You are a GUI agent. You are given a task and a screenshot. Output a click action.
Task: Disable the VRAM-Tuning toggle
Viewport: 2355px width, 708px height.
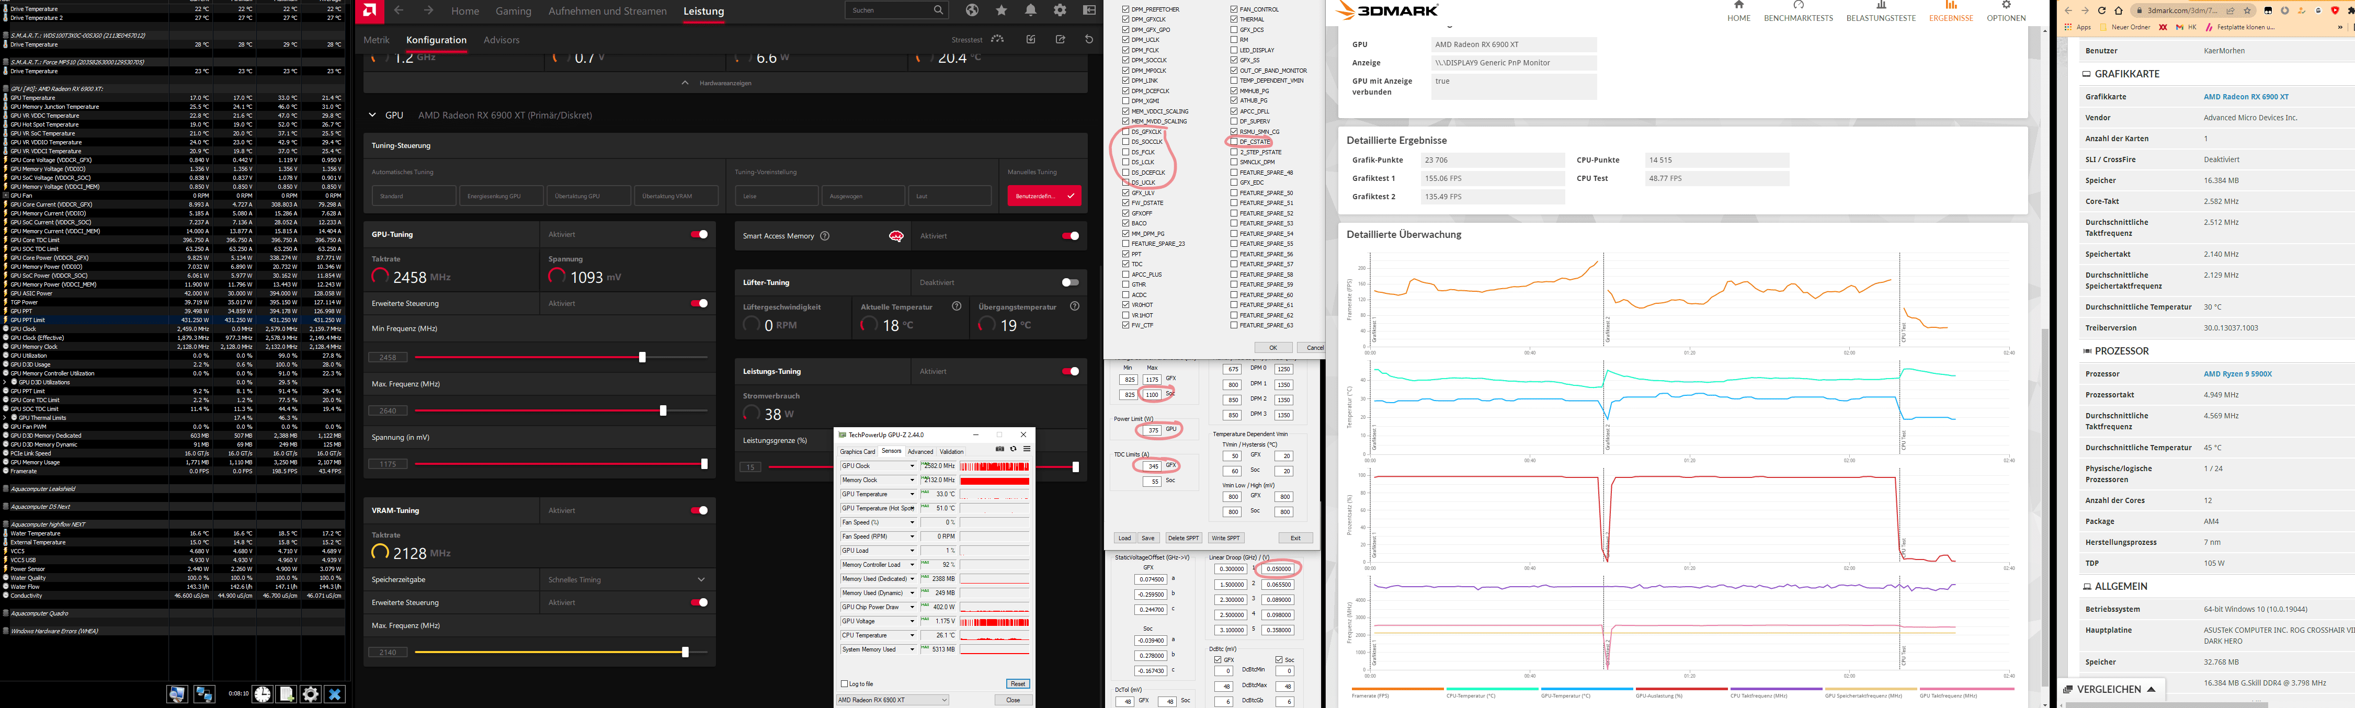699,511
